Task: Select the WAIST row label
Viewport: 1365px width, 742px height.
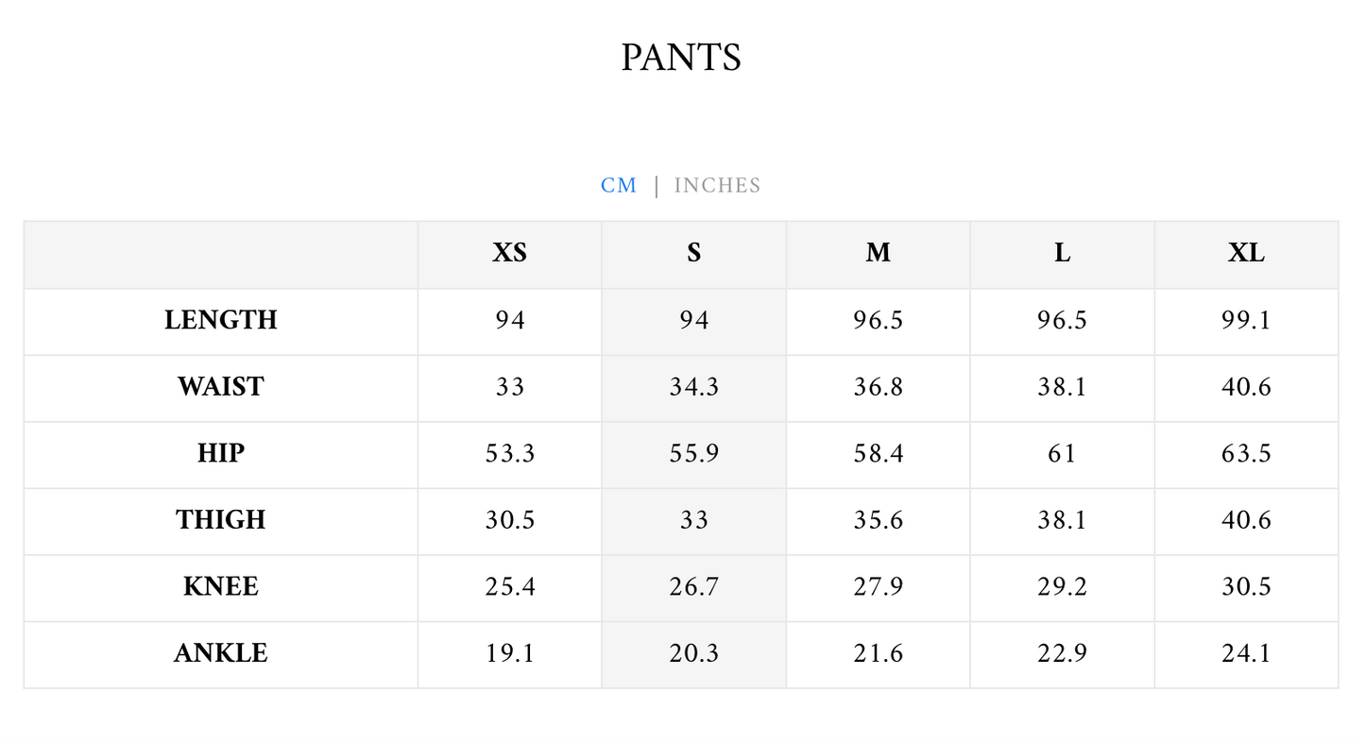Action: pos(221,387)
